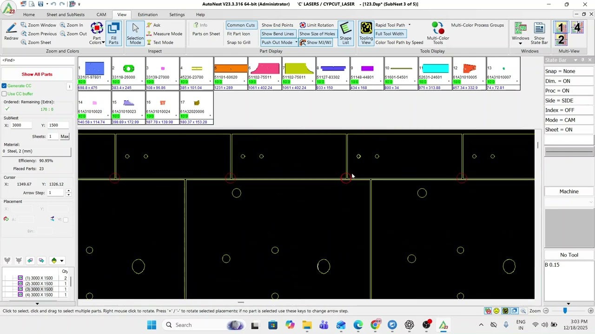Toggle Show Bend Lines option
Image resolution: width=595 pixels, height=334 pixels.
tap(278, 33)
